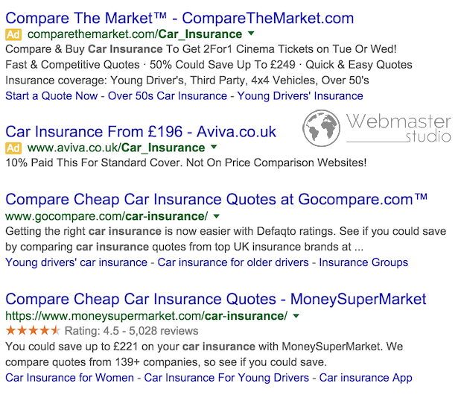
Task: Visit the Car Insurance for Women sitelink
Action: [69, 378]
